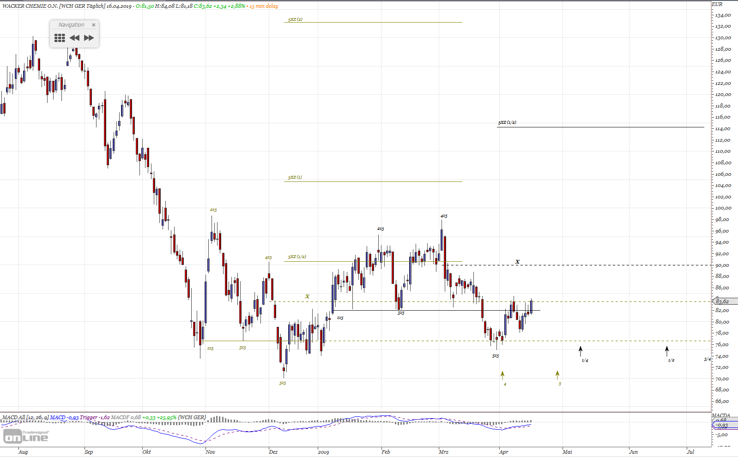Image resolution: width=738 pixels, height=457 pixels.
Task: Select the black 2x5 wave label
Action: (x=381, y=229)
